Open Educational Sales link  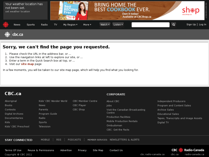click(x=168, y=114)
